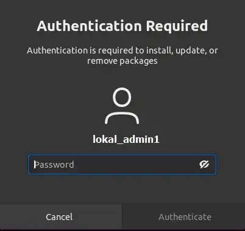Click the slashed eye icon inside the password field
Viewport: 245px width, 231px height.
pyautogui.click(x=204, y=164)
